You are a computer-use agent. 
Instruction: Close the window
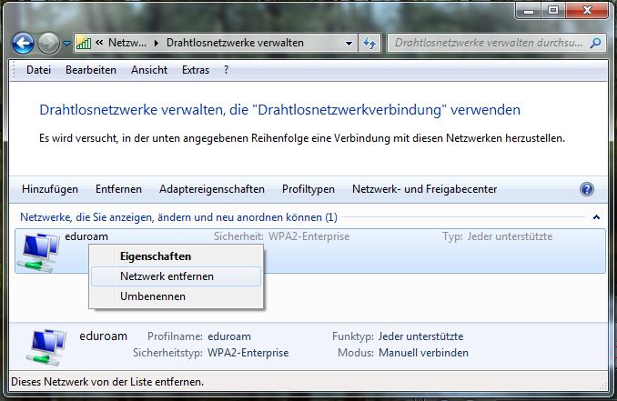587,11
